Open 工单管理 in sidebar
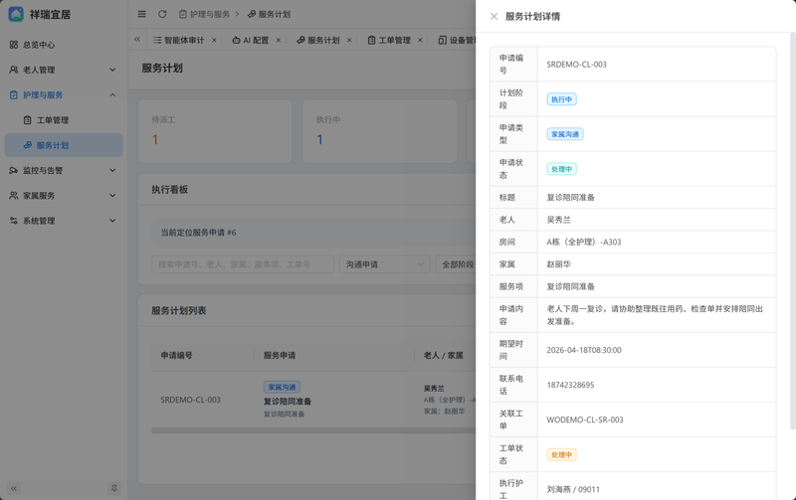The width and height of the screenshot is (796, 500). point(64,120)
